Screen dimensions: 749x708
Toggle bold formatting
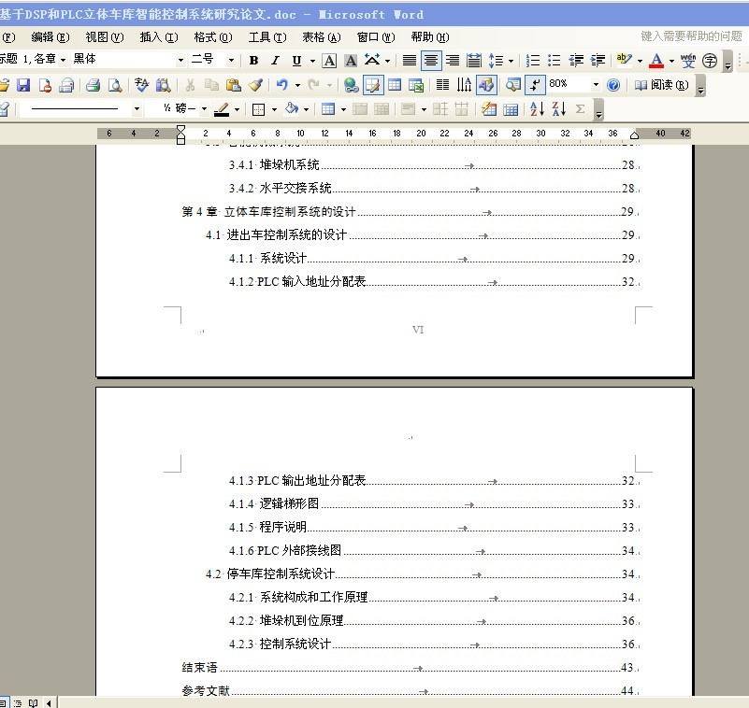(253, 61)
